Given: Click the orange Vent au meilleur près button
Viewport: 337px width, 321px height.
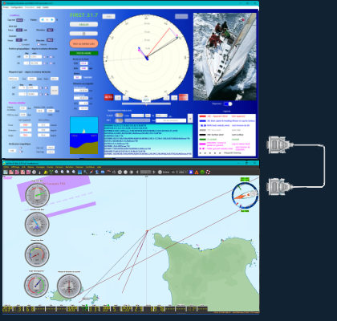Looking at the screenshot, I should [83, 43].
